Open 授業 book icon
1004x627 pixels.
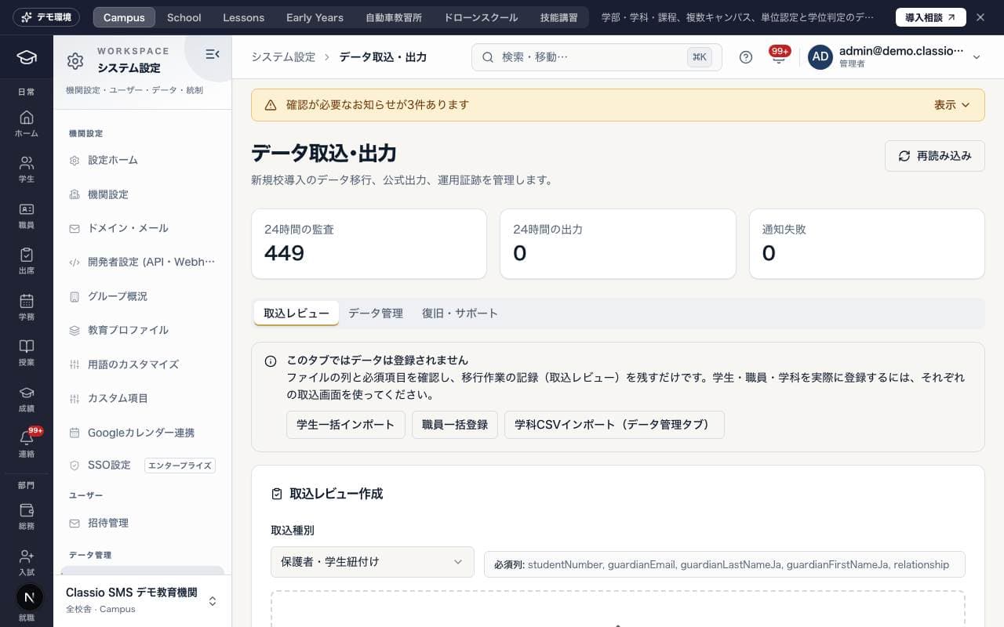point(26,353)
